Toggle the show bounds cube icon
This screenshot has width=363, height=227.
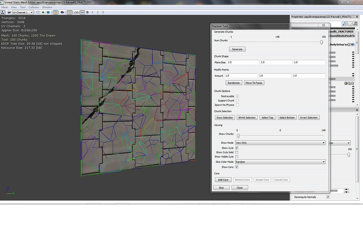pyautogui.click(x=38, y=12)
